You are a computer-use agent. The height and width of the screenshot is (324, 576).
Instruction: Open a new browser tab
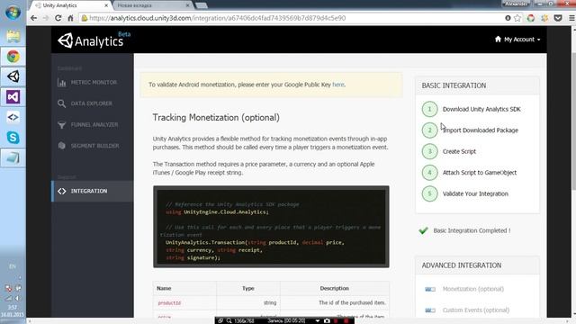pyautogui.click(x=201, y=5)
